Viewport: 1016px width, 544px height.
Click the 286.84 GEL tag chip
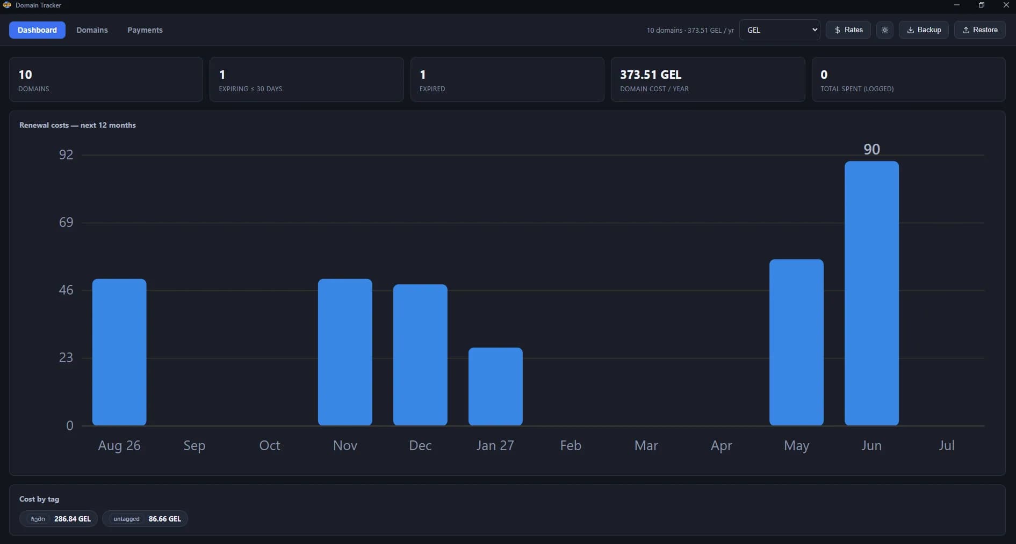(59, 519)
